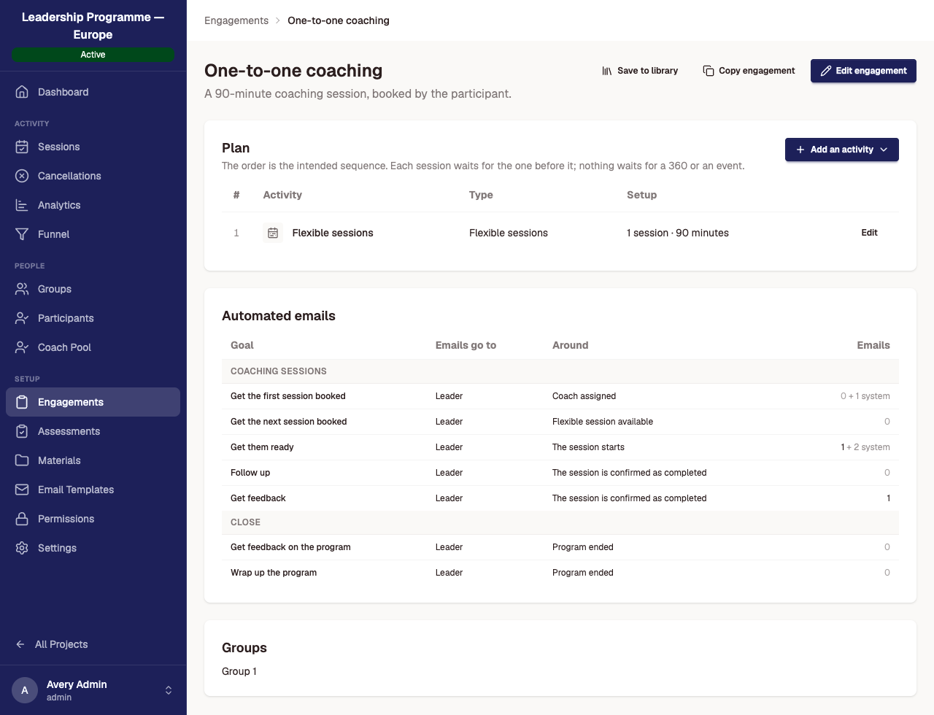The width and height of the screenshot is (934, 715).
Task: Click the Permissions lock icon
Action: [22, 519]
